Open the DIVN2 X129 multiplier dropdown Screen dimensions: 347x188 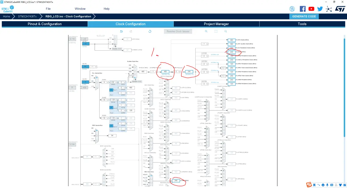pos(114,100)
